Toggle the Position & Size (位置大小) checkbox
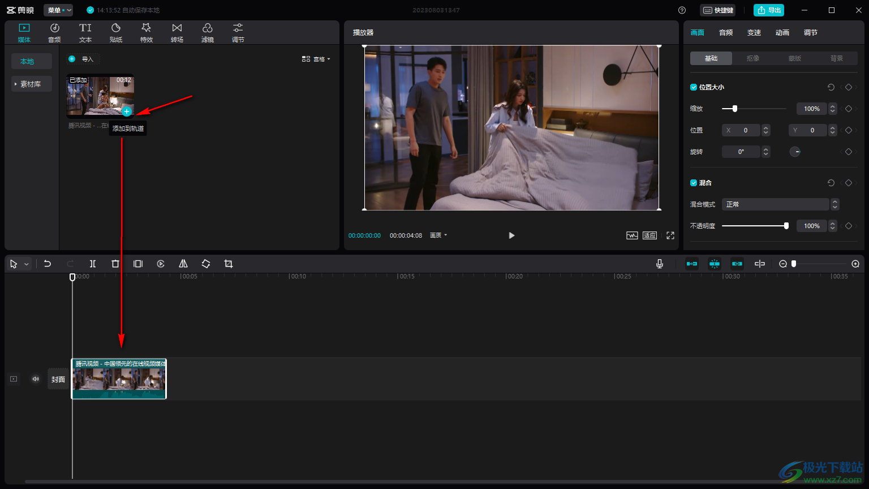 point(694,87)
